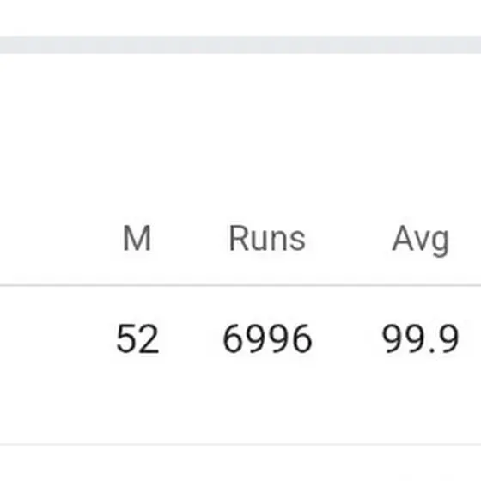481x481 pixels.
Task: Select the Avg column header
Action: (x=421, y=240)
